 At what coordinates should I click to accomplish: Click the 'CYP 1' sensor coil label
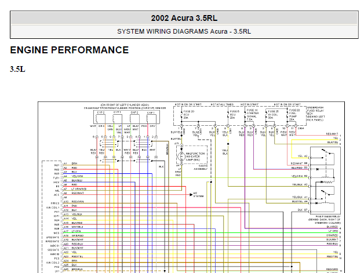[x=117, y=112]
